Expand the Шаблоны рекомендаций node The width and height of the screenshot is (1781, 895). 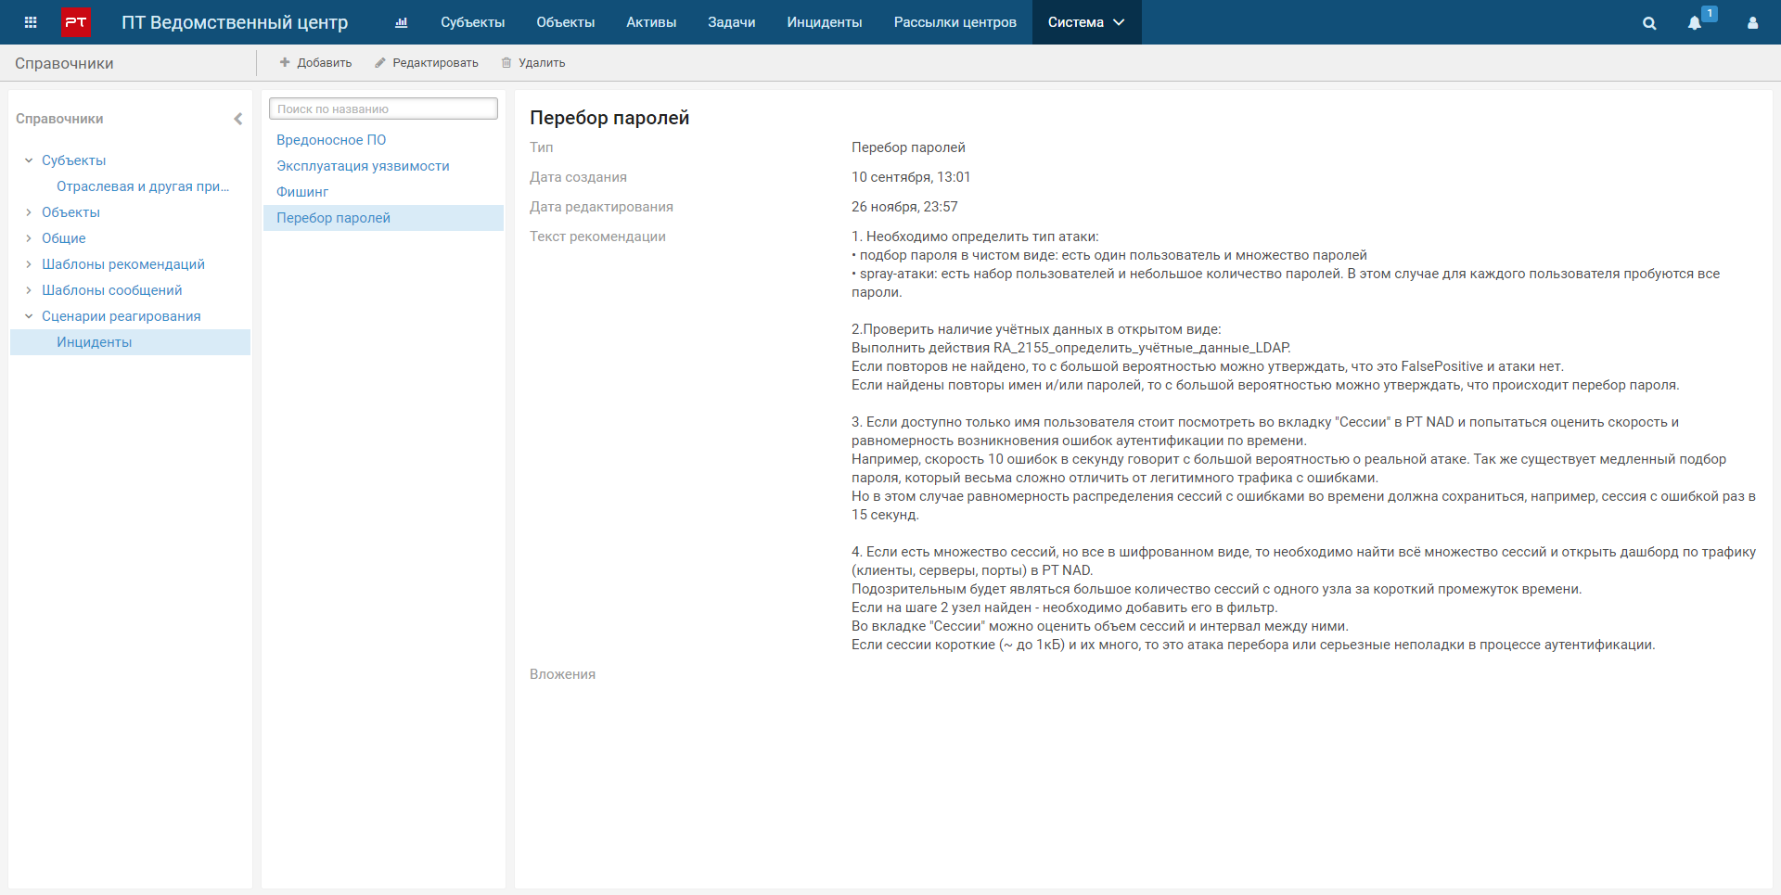pyautogui.click(x=29, y=264)
